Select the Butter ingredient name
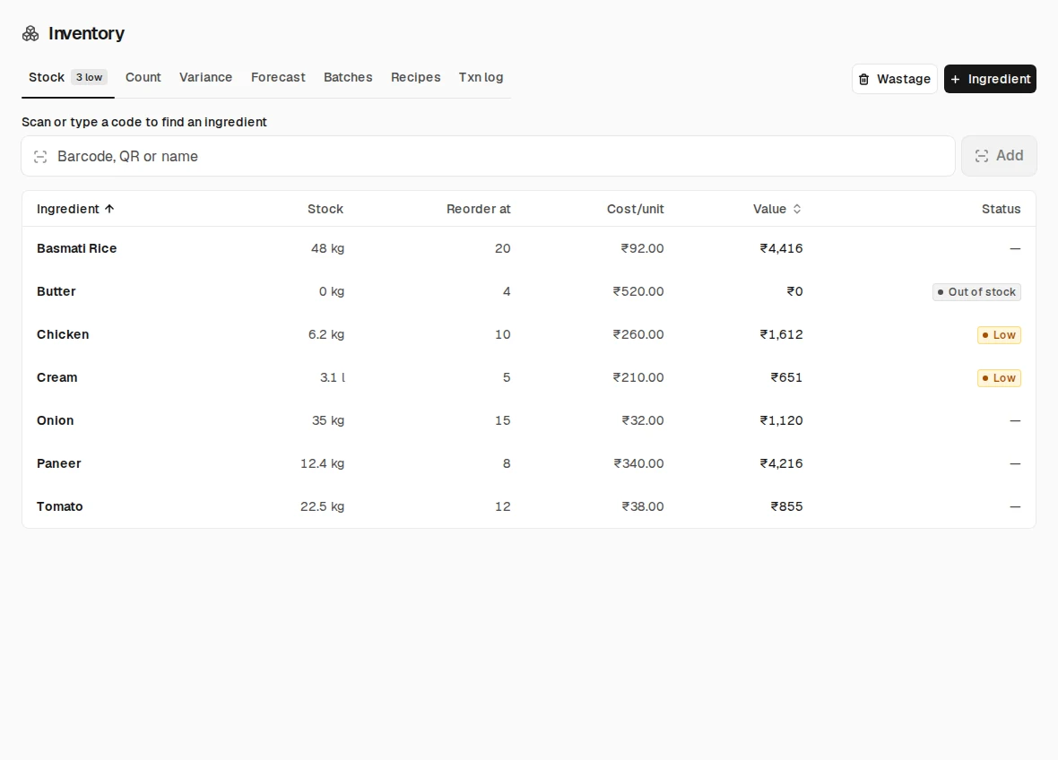The image size is (1058, 760). tap(56, 291)
